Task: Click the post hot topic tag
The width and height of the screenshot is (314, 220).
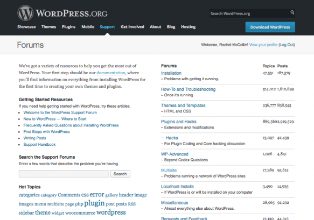Action: (x=110, y=204)
